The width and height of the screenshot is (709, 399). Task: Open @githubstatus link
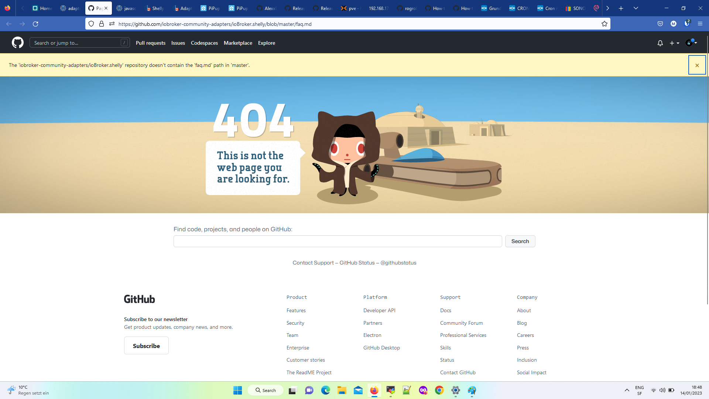[398, 263]
